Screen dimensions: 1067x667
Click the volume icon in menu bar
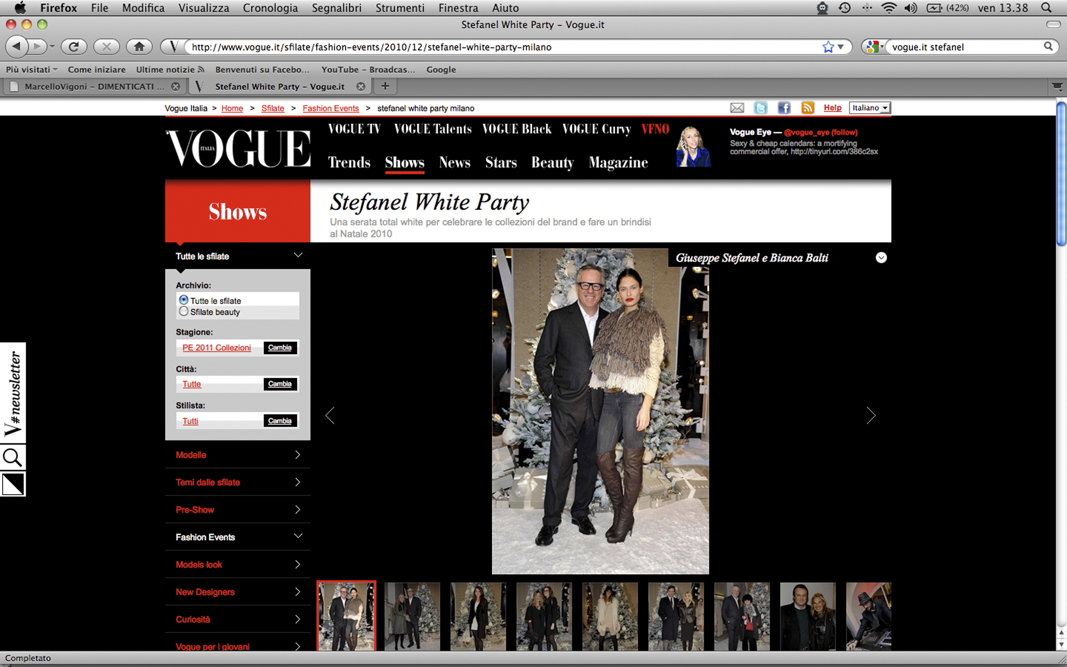(x=910, y=8)
